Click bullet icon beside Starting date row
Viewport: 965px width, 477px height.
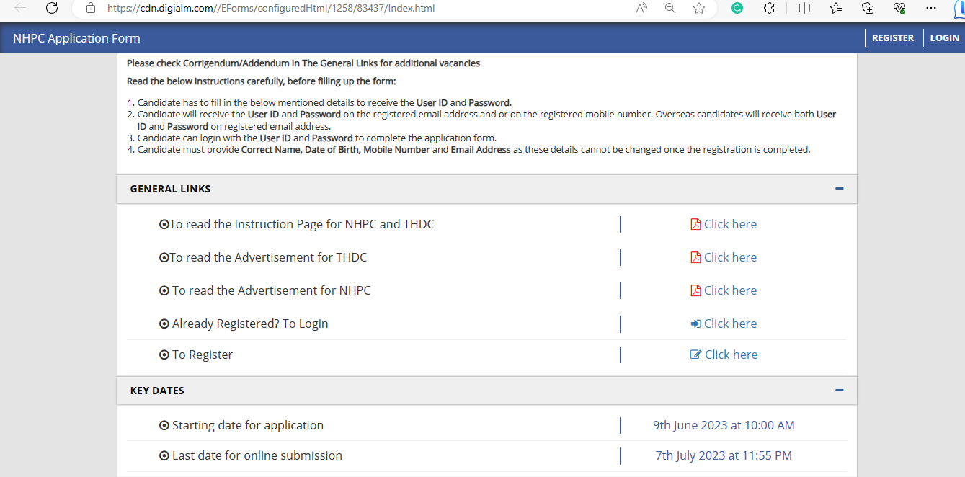pos(164,425)
